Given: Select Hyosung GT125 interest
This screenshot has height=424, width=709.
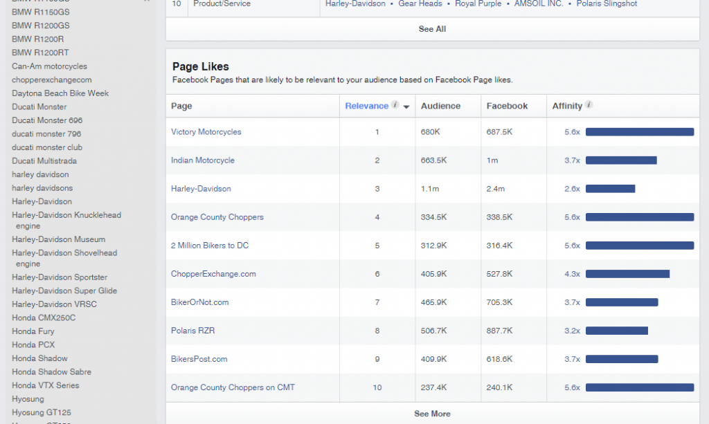Looking at the screenshot, I should (x=41, y=413).
